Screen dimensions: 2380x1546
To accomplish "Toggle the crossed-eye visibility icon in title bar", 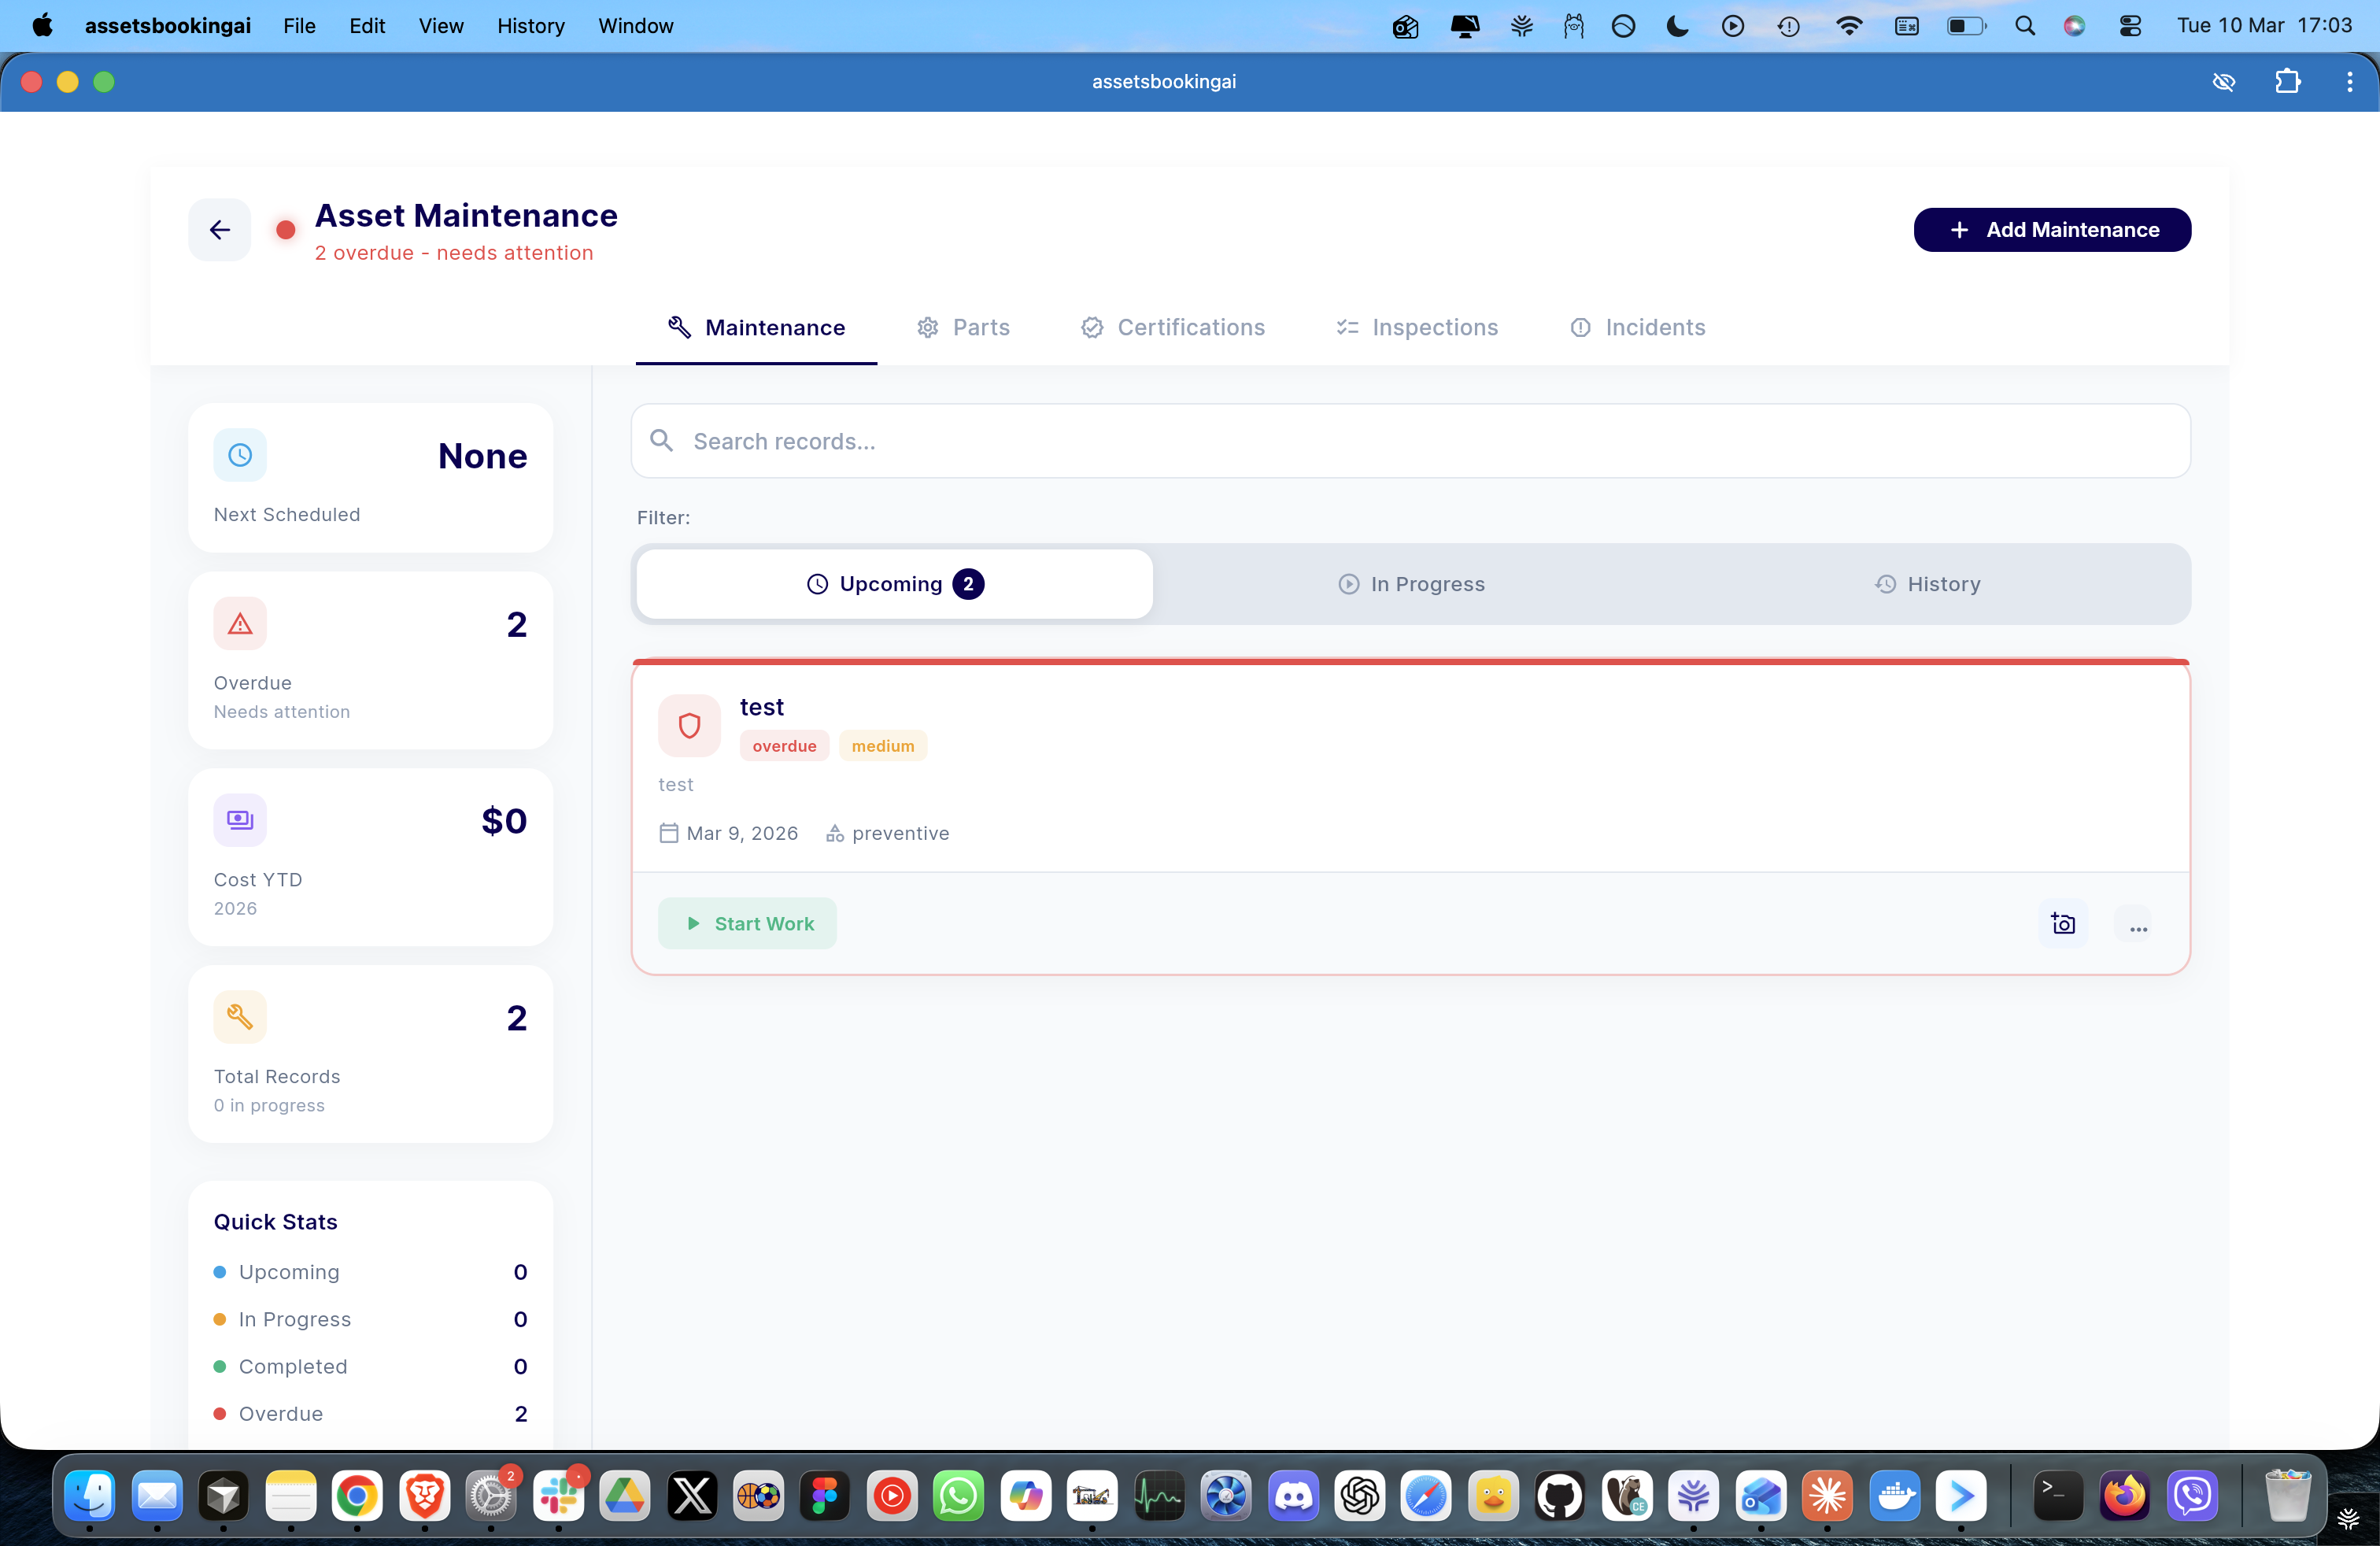I will tap(2223, 82).
